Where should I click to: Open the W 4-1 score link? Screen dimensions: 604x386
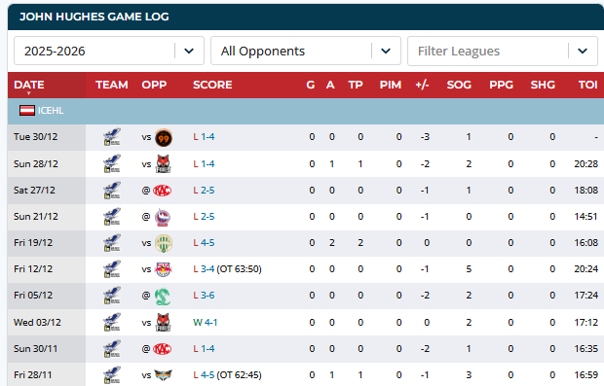click(x=206, y=322)
